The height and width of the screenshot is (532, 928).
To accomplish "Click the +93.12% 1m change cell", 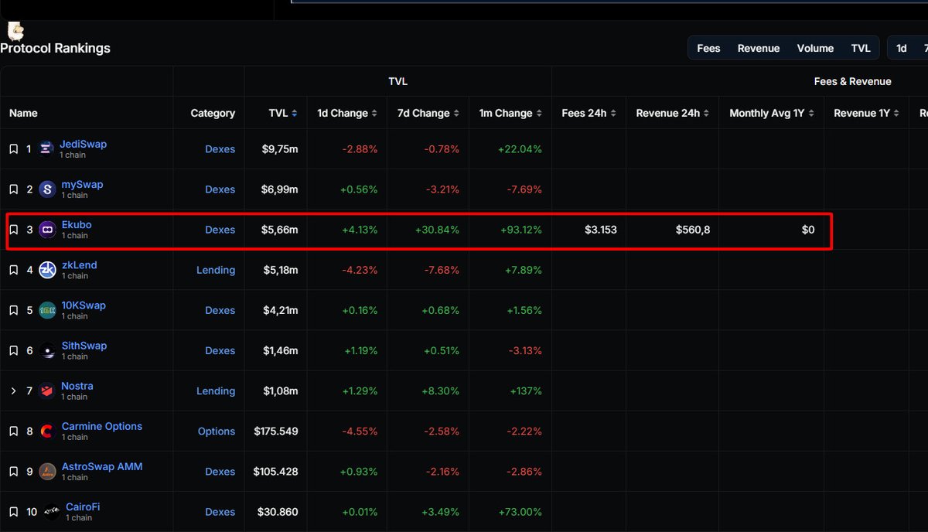I will [x=520, y=230].
